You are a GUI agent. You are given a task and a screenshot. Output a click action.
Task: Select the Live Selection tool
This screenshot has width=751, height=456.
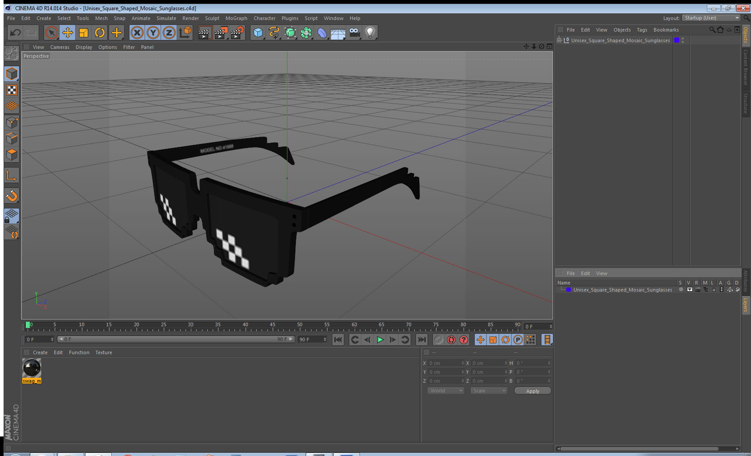coord(52,32)
